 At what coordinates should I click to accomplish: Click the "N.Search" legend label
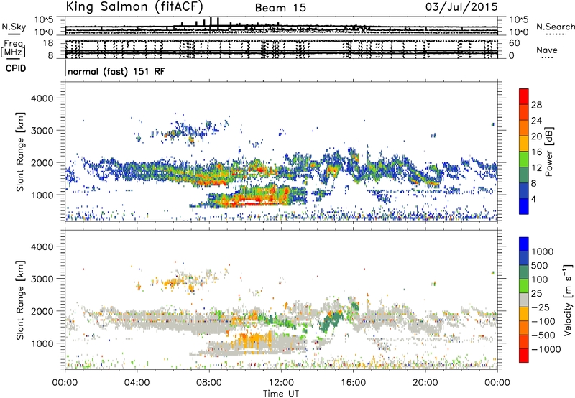pyautogui.click(x=556, y=27)
